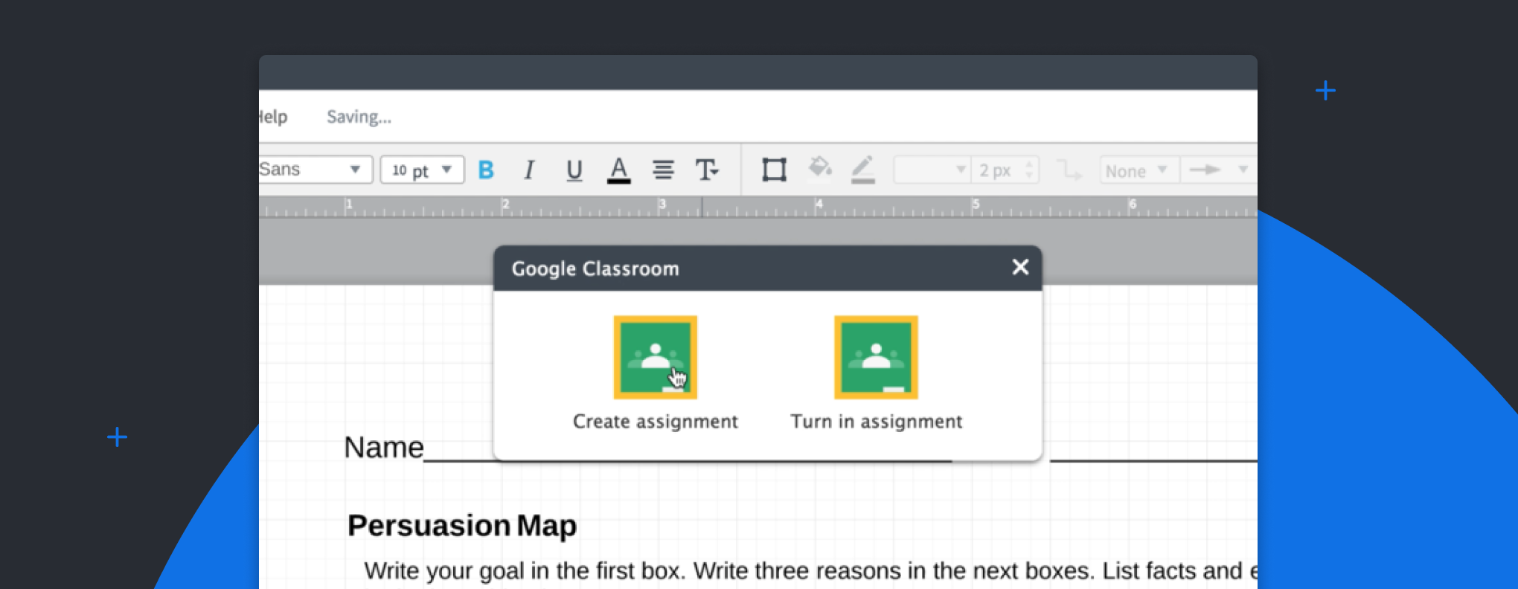Toggle bold formatting
1518x589 pixels.
point(486,170)
